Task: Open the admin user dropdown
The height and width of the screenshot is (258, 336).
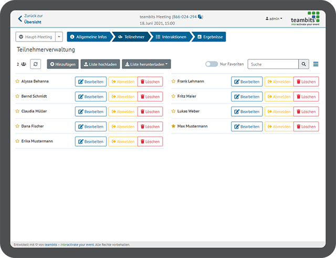Action: tap(274, 19)
